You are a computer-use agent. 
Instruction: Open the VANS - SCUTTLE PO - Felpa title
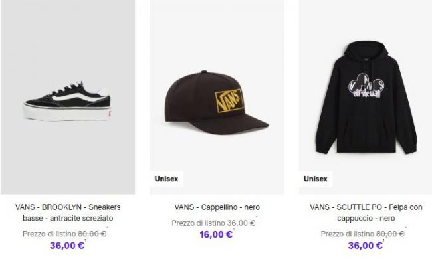point(366,213)
